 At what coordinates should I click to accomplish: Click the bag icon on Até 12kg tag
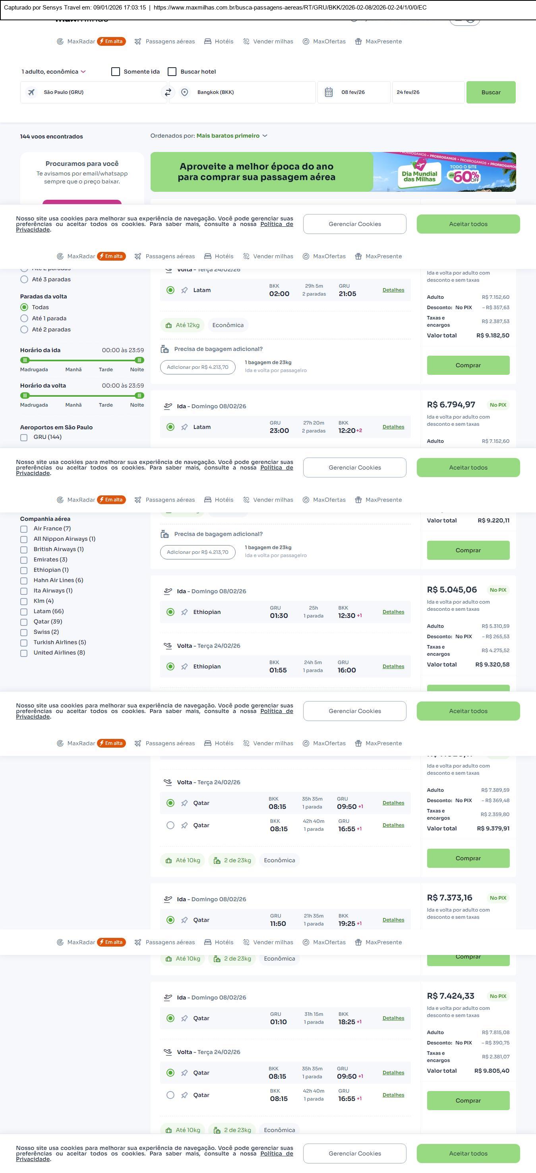(168, 325)
